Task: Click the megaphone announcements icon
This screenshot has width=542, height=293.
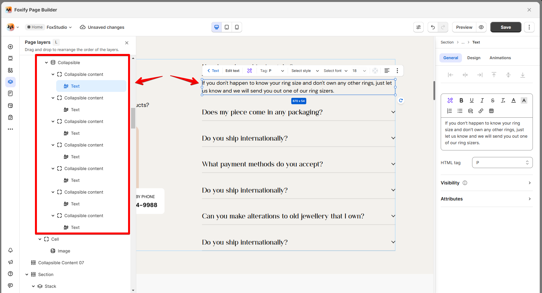Action: 10,262
